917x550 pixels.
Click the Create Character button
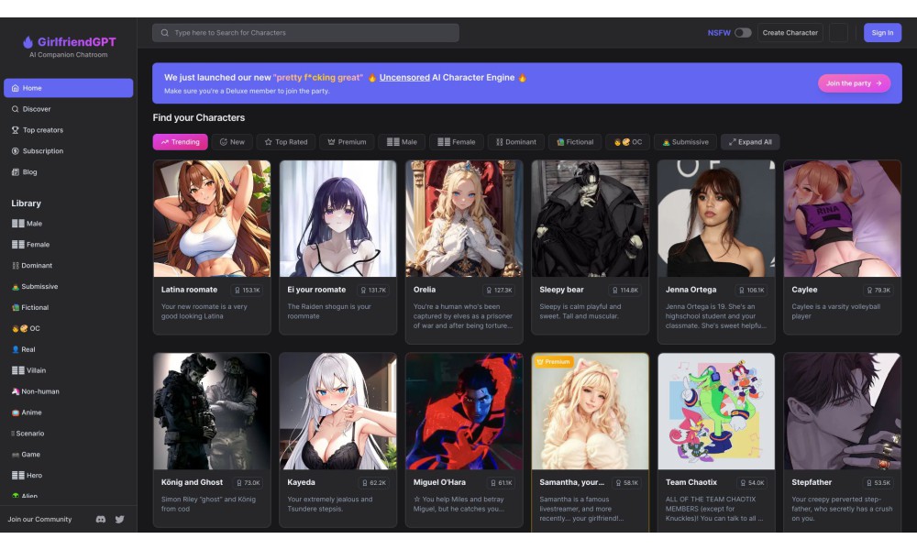pos(790,33)
